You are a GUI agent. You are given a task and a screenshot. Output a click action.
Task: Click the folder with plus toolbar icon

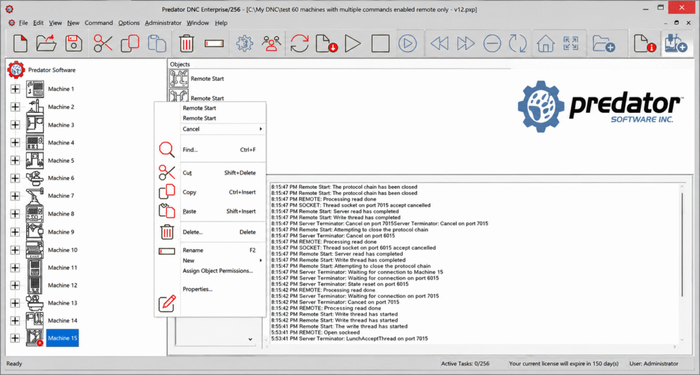coord(604,44)
